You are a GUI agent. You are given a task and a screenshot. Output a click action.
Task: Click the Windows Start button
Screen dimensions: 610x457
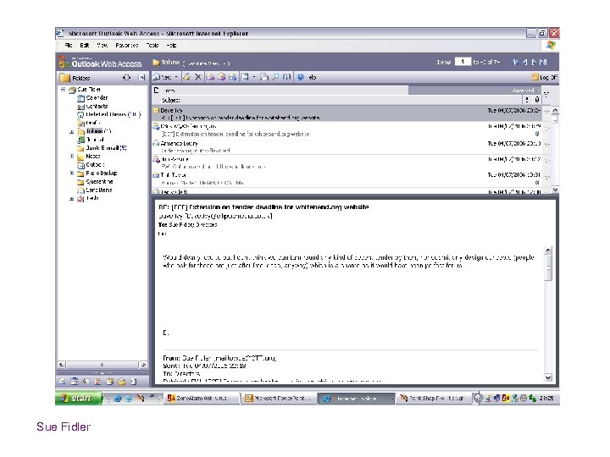(x=78, y=398)
